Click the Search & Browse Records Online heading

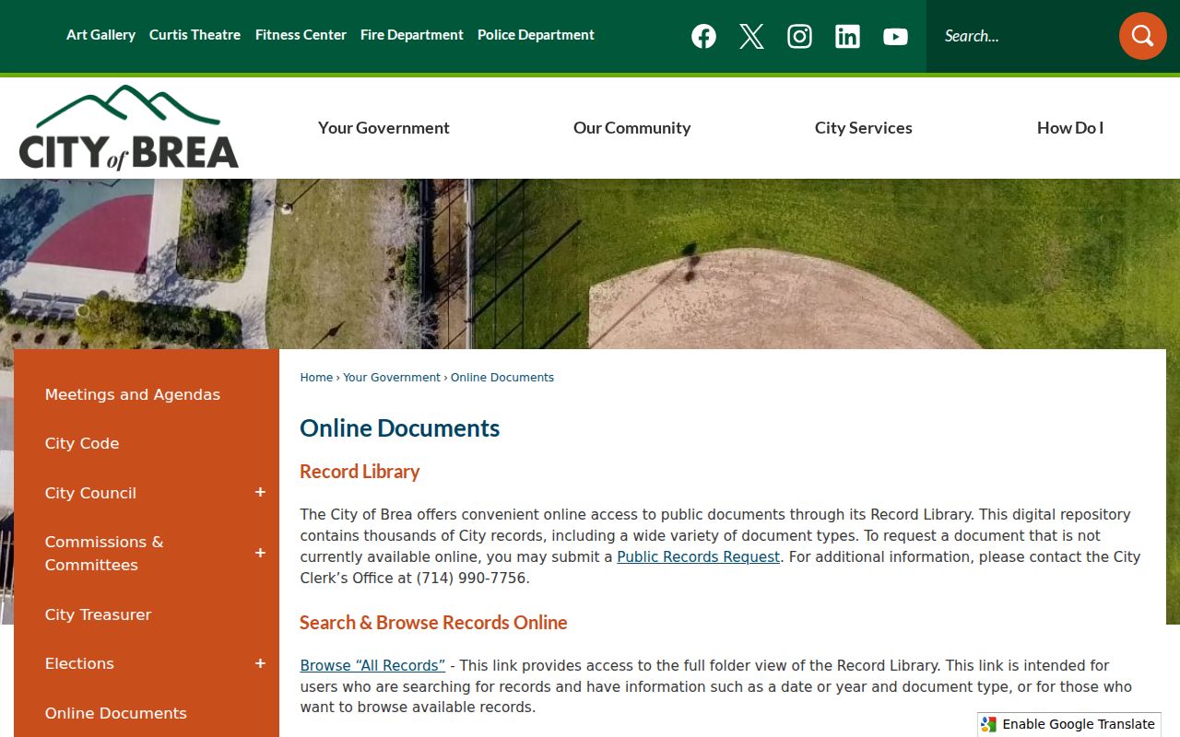click(x=433, y=622)
